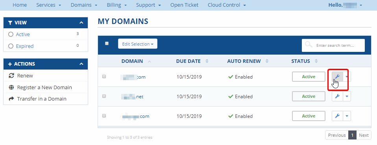Open dropdown arrow beside first .com wrench

pos(347,77)
